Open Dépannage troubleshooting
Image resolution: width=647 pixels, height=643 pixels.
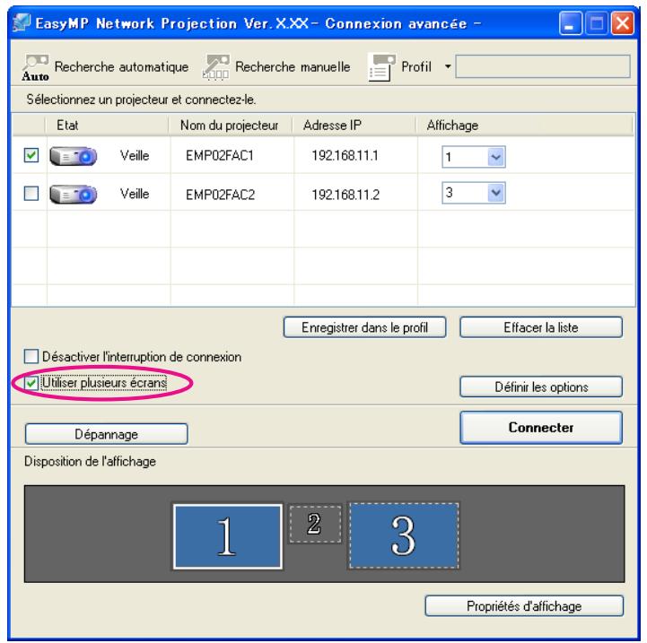coord(107,434)
